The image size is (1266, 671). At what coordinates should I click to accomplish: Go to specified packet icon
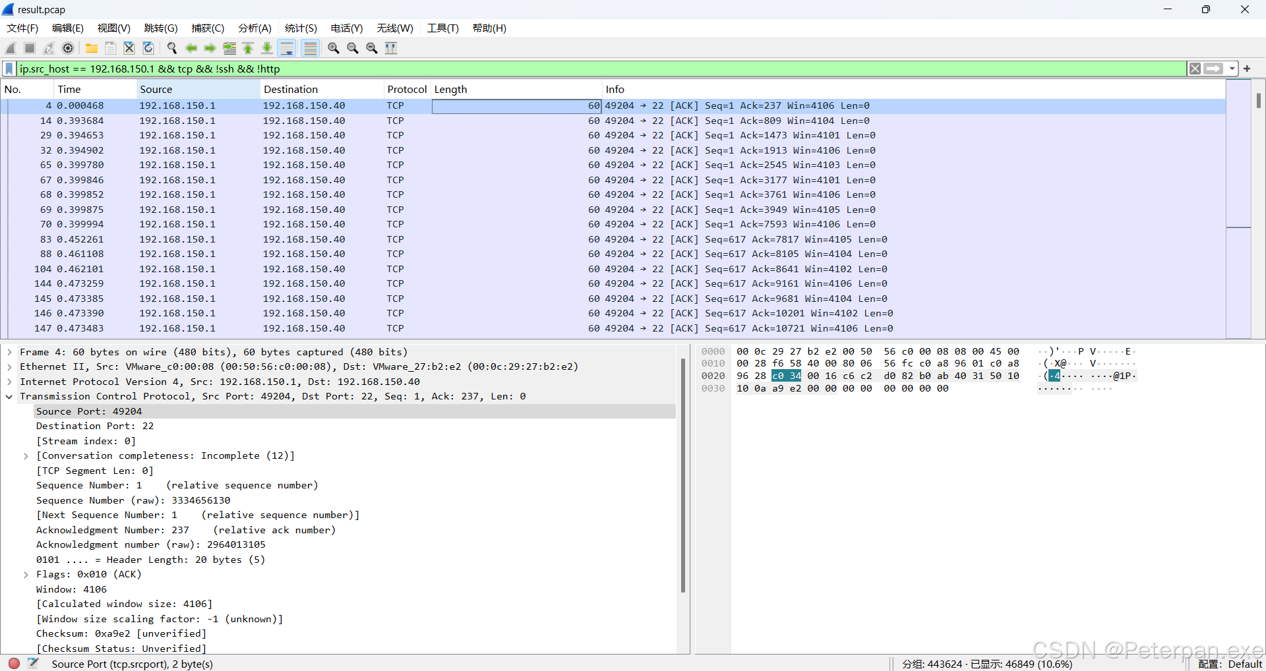[229, 48]
